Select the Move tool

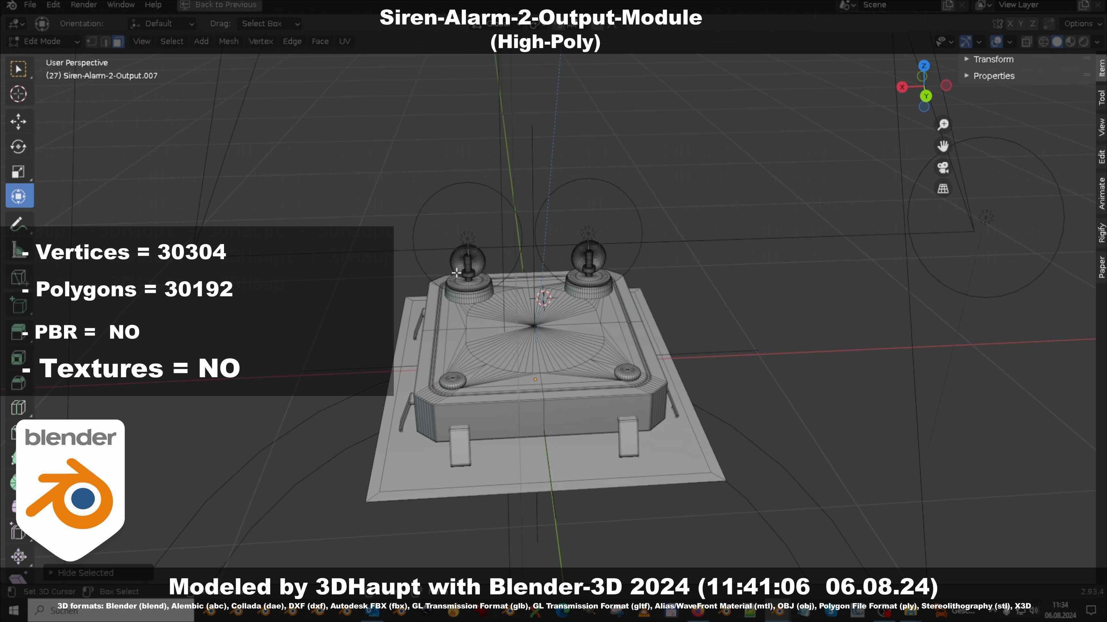pos(18,122)
